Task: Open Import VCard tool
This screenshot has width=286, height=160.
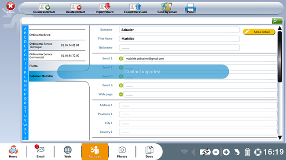Action: [x=105, y=8]
